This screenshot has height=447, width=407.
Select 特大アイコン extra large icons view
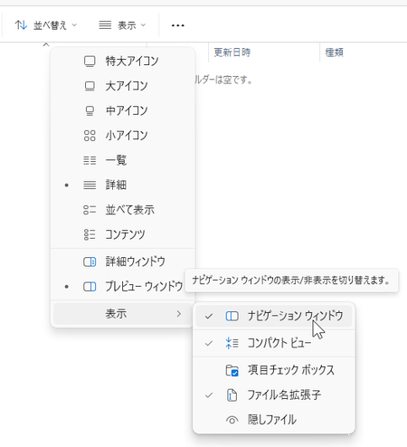click(x=123, y=62)
